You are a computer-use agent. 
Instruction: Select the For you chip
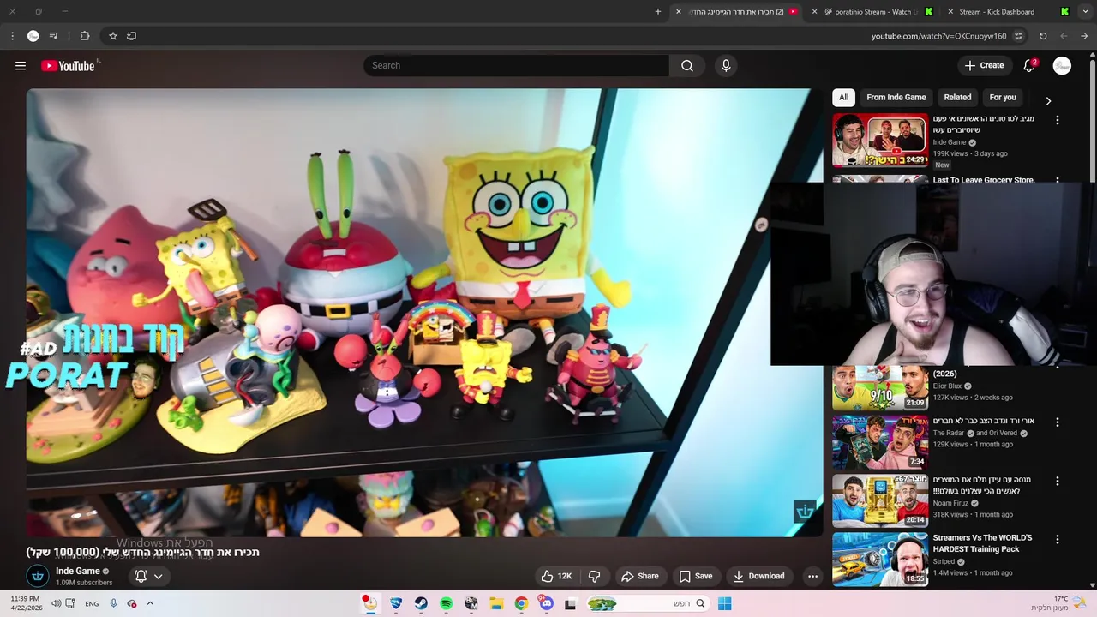1003,98
